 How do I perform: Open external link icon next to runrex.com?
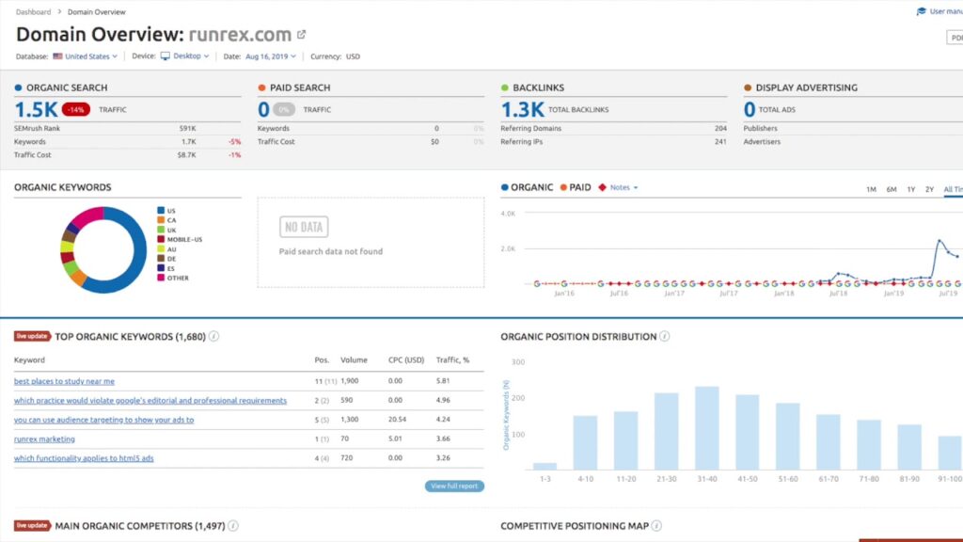(302, 35)
